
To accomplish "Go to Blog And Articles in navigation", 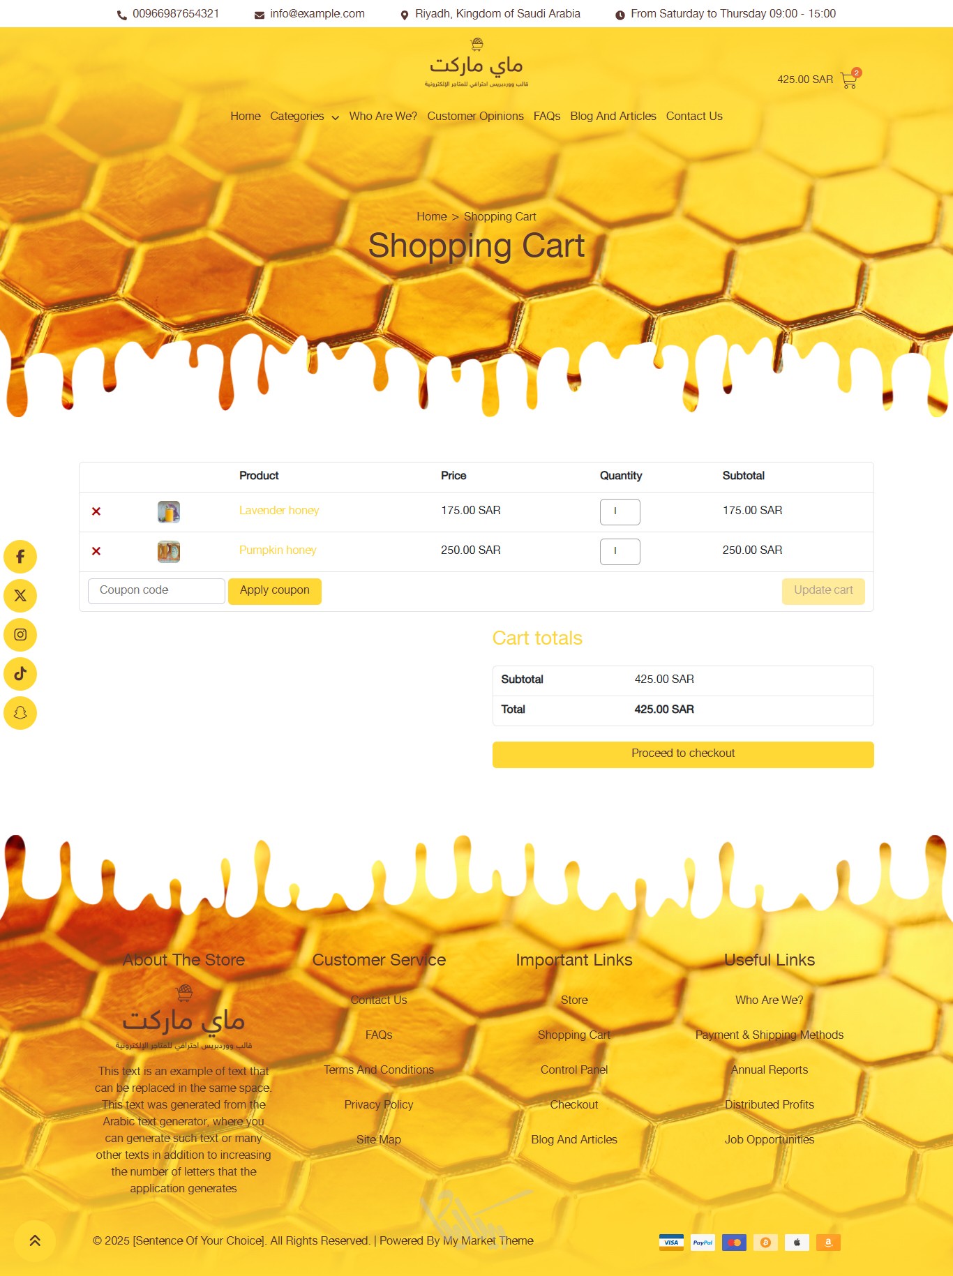I will pyautogui.click(x=613, y=117).
